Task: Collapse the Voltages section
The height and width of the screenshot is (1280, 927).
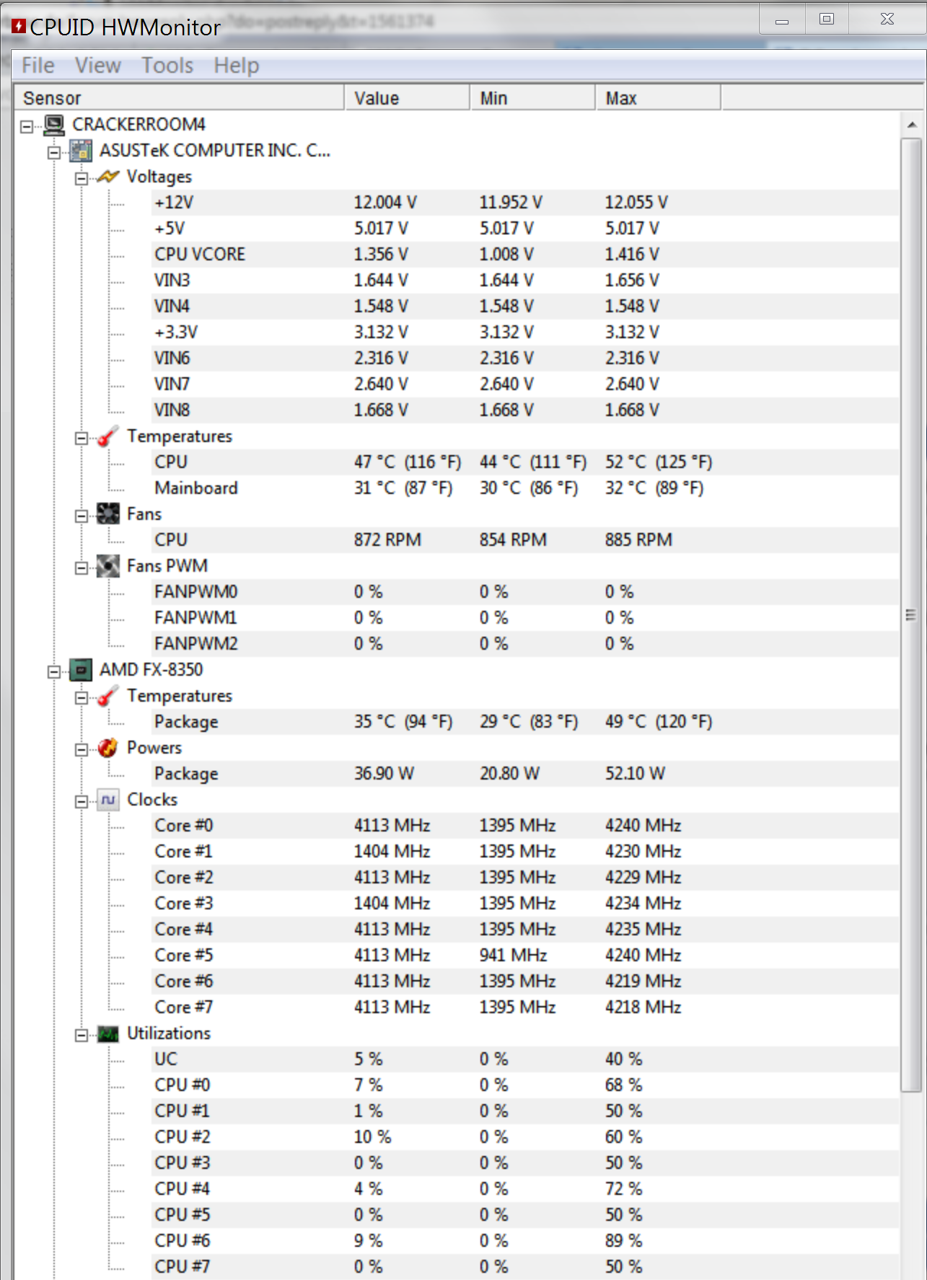Action: (82, 178)
